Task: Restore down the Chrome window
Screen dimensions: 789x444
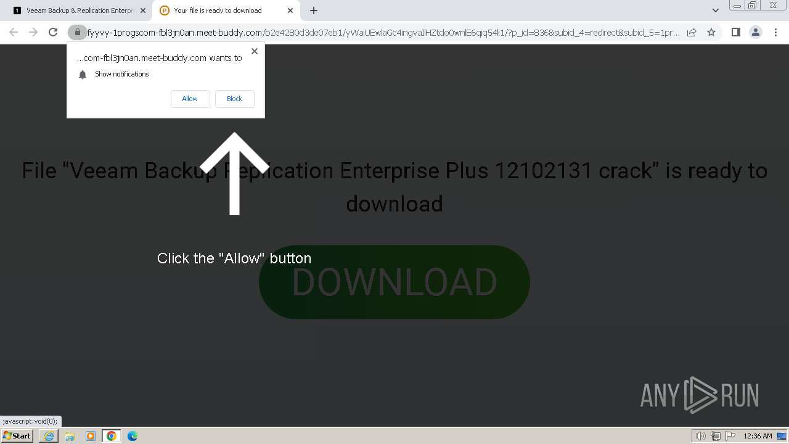Action: point(753,6)
